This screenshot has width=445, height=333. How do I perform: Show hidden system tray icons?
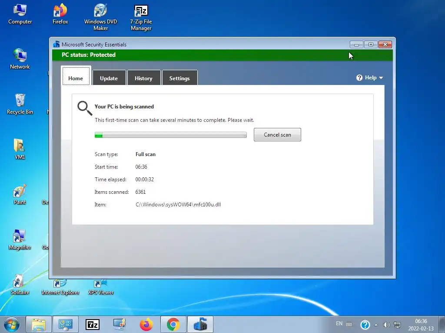pos(376,325)
